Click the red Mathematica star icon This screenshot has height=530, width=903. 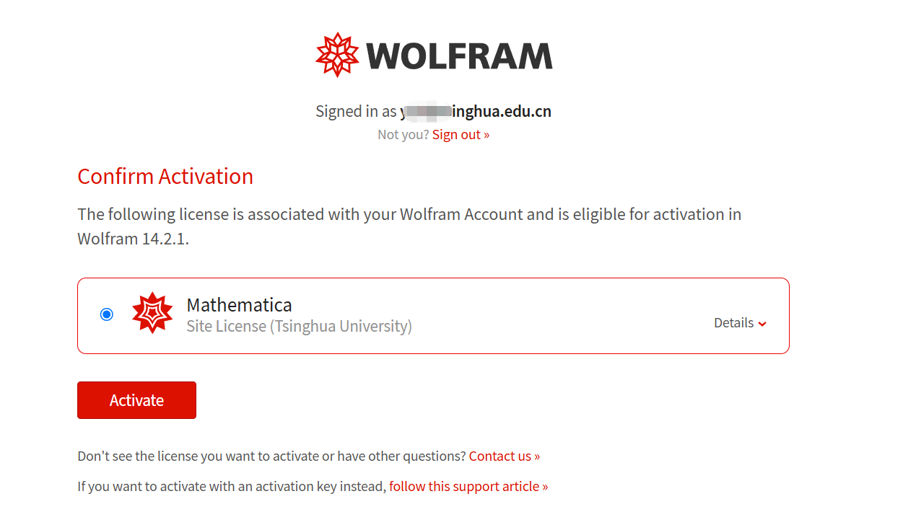(152, 314)
